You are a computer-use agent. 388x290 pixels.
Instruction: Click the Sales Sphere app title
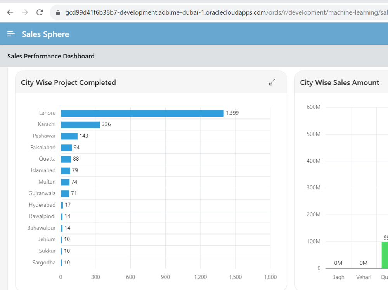tap(45, 34)
